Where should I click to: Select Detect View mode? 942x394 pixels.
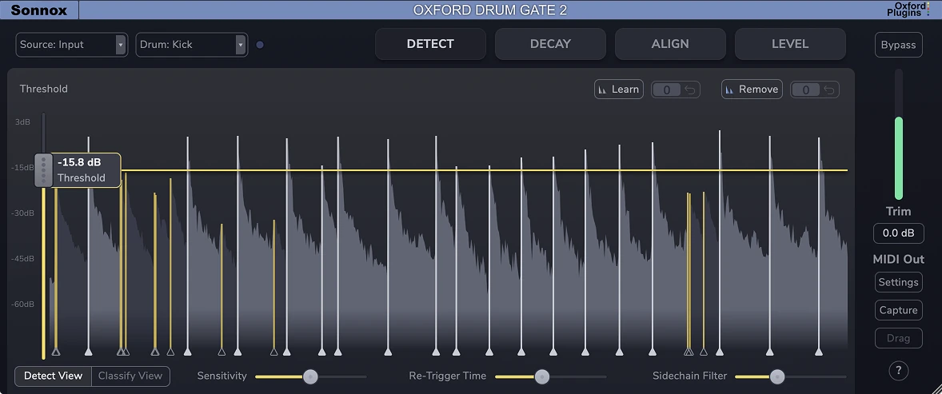pos(53,376)
